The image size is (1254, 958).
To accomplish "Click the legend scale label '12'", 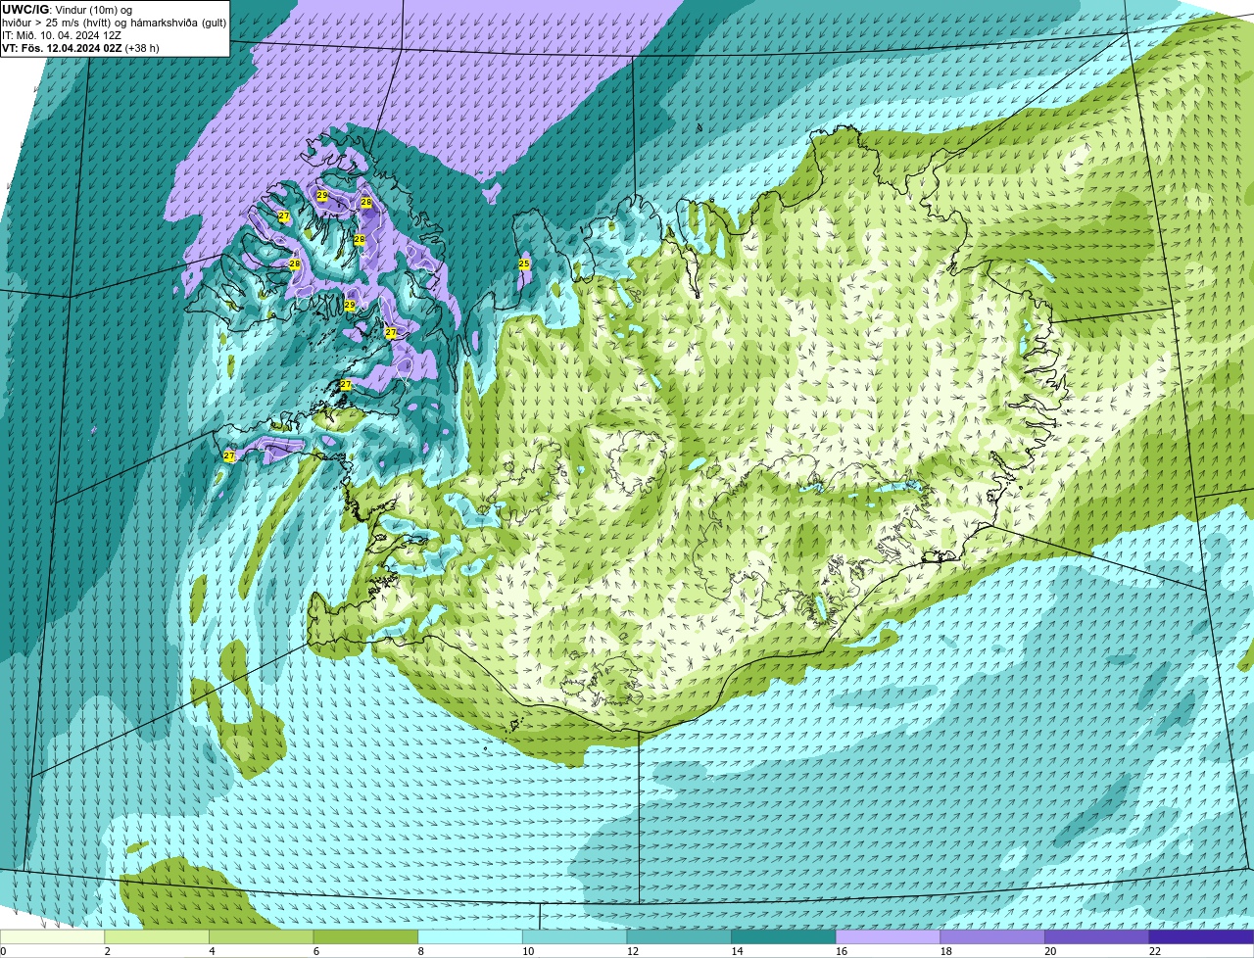I will click(633, 951).
